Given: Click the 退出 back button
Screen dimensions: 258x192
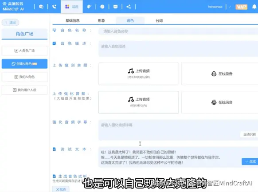Looking at the screenshot, I should pyautogui.click(x=10, y=23).
